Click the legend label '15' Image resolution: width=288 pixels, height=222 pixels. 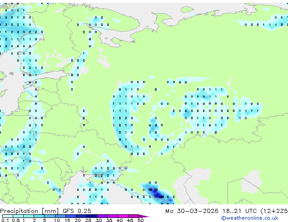67,220
